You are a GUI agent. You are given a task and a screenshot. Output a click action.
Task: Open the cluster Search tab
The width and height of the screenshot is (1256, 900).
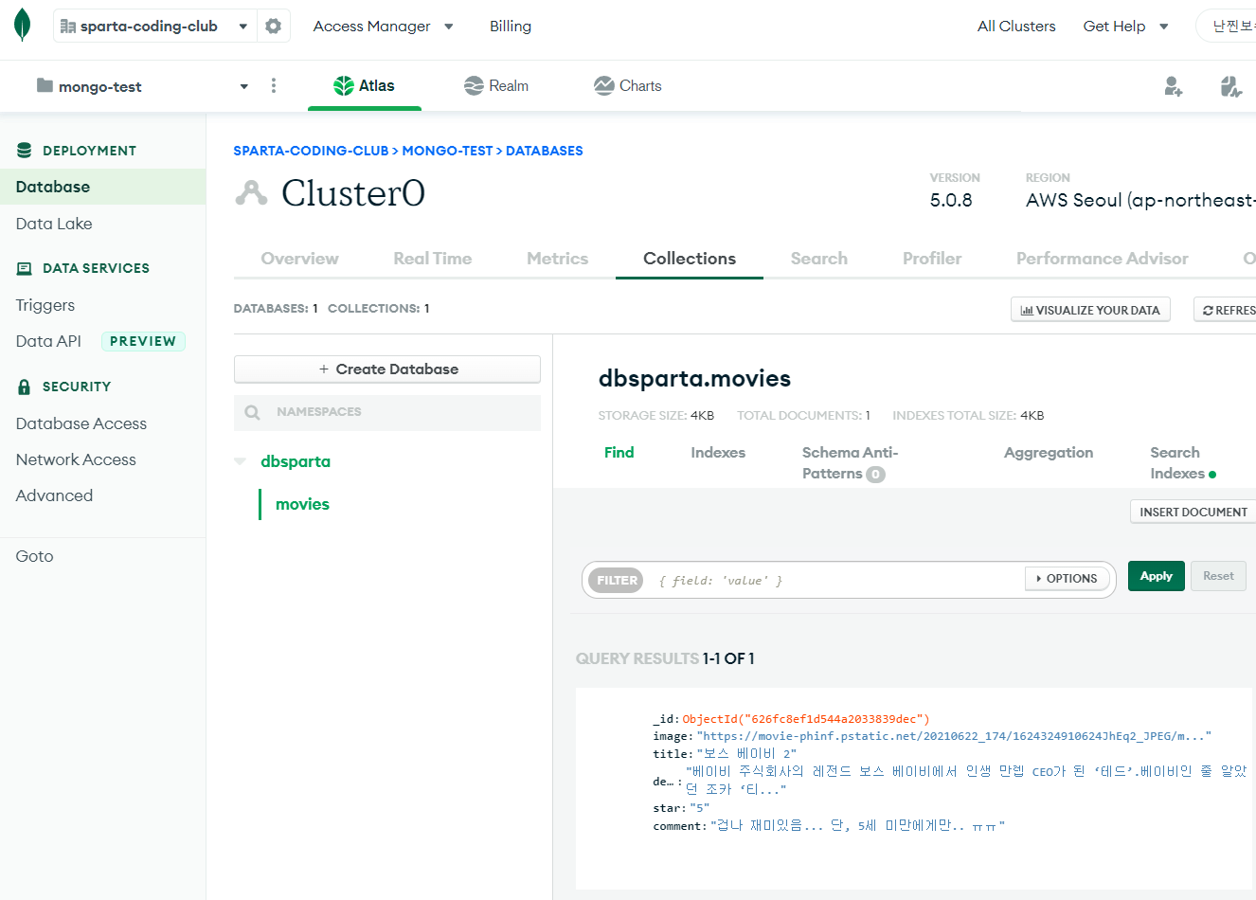819,259
